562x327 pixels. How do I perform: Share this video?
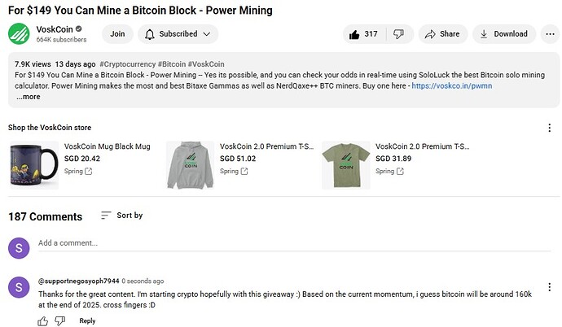click(442, 34)
